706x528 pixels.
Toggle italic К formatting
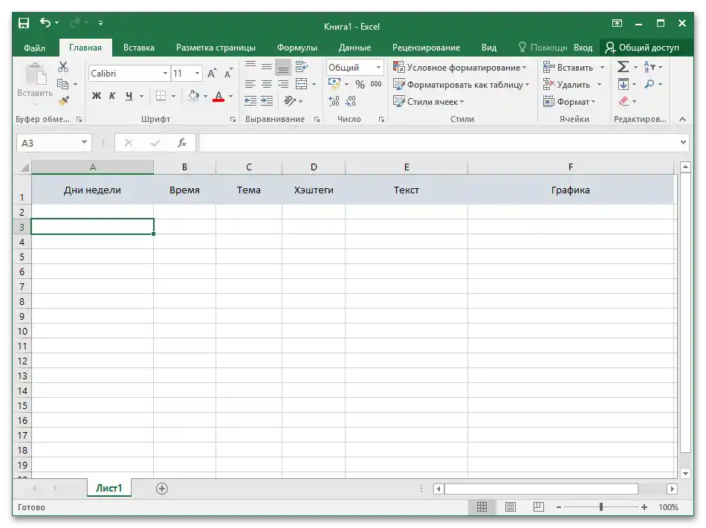point(112,95)
